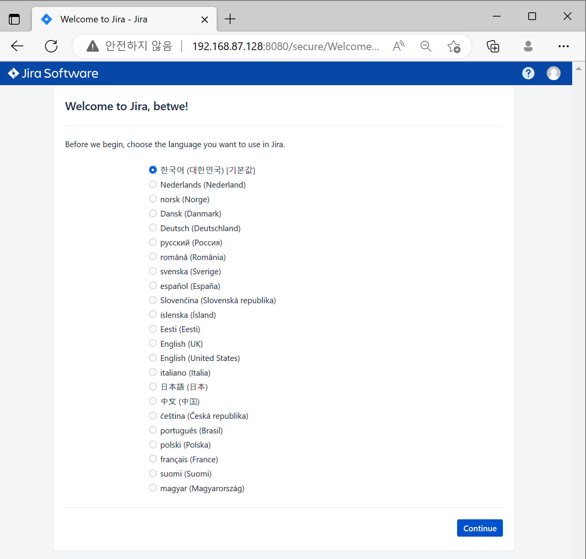Click the page scrollbar up arrow
This screenshot has height=559, width=586.
(579, 69)
